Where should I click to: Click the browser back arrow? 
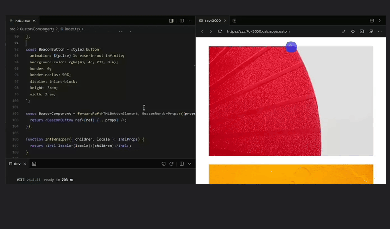[x=202, y=31]
